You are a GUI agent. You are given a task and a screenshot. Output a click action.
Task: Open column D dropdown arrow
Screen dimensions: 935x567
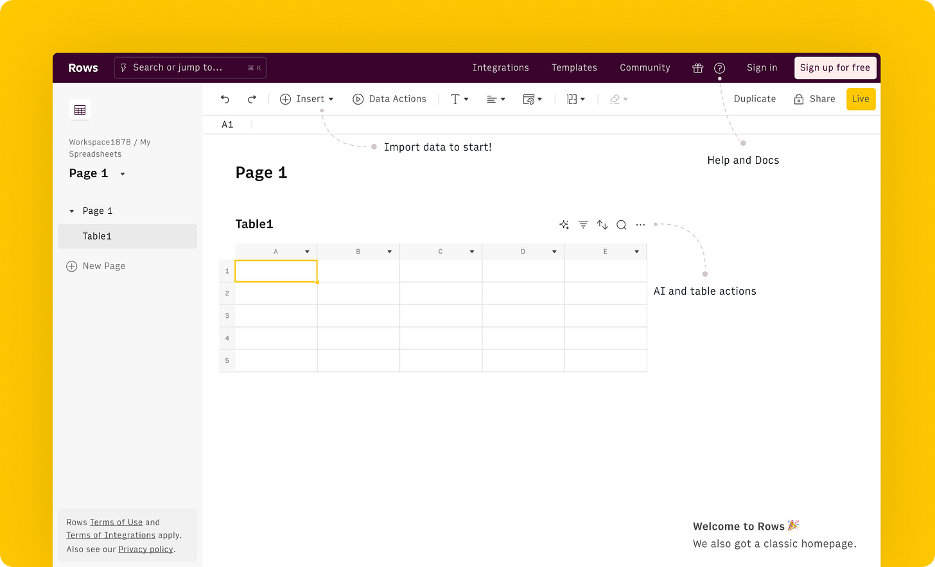point(554,252)
